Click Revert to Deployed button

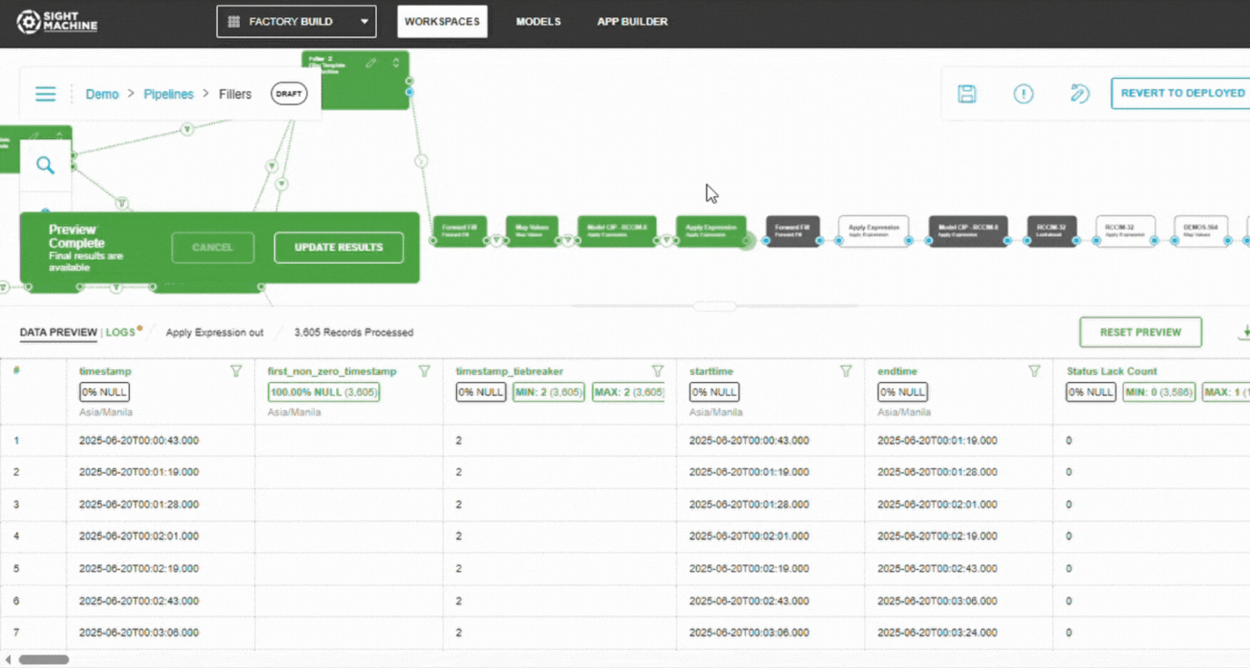click(x=1181, y=93)
